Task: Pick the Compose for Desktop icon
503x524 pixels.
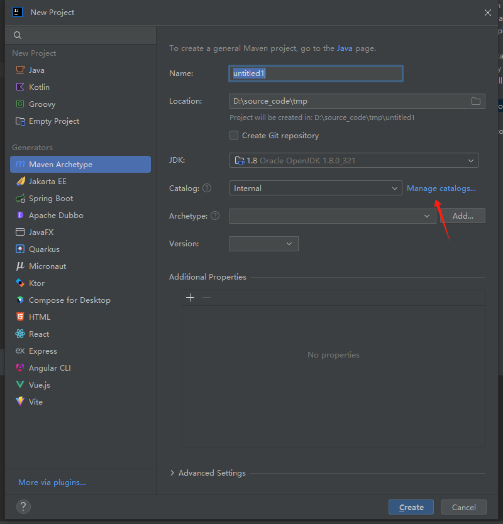Action: point(20,300)
